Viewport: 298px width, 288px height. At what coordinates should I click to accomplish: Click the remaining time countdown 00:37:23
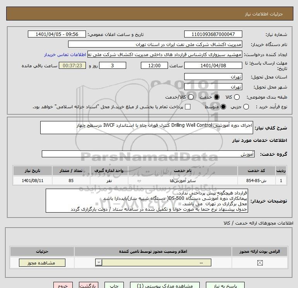pyautogui.click(x=72, y=65)
